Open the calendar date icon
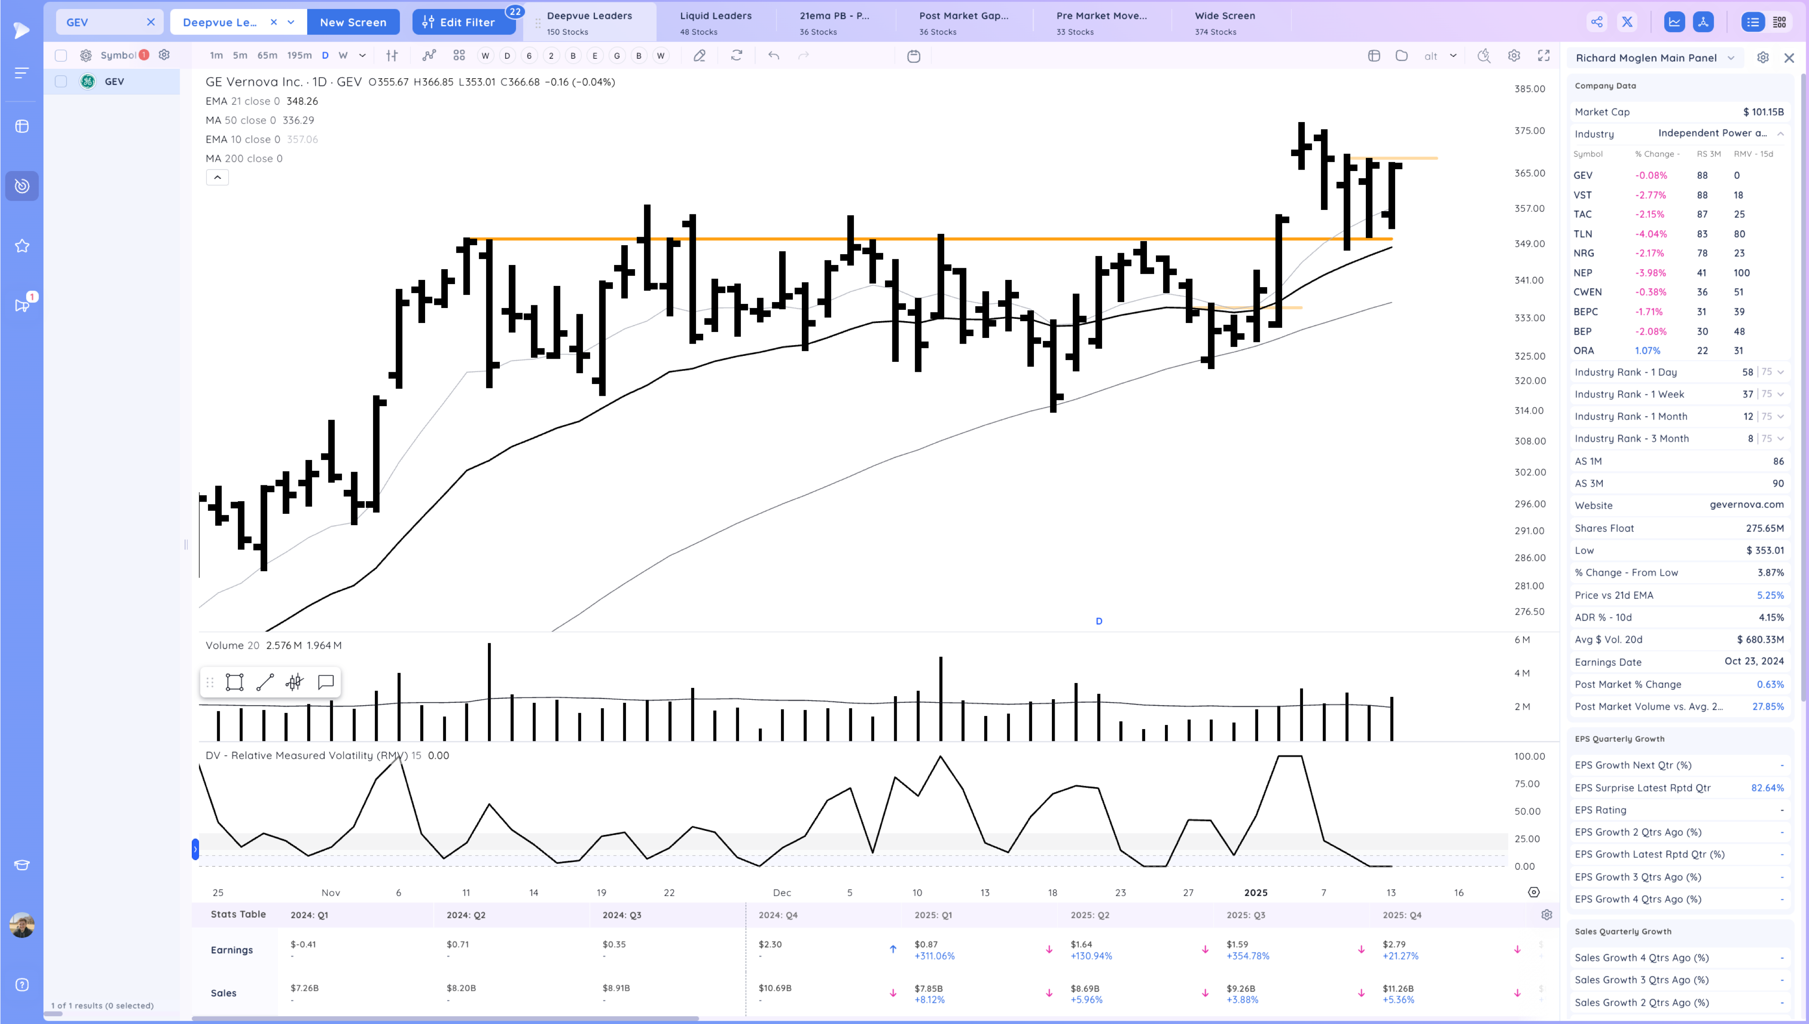 pos(913,56)
